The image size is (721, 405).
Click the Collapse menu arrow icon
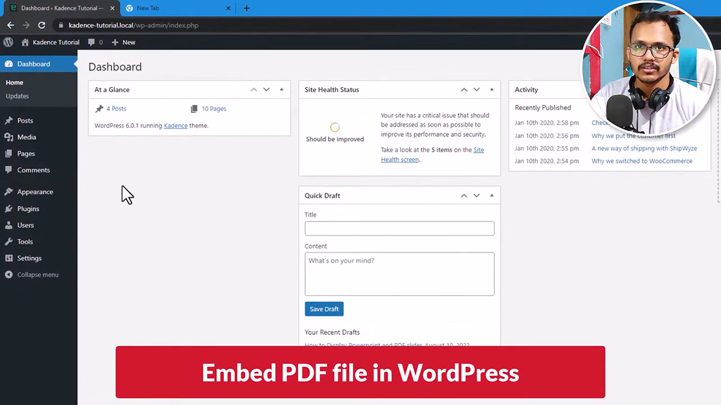[x=9, y=274]
